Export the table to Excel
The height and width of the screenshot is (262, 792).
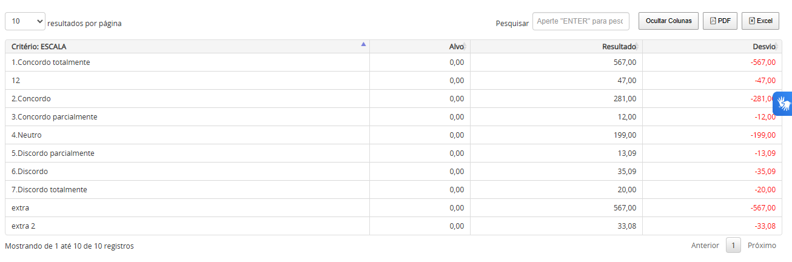point(760,21)
